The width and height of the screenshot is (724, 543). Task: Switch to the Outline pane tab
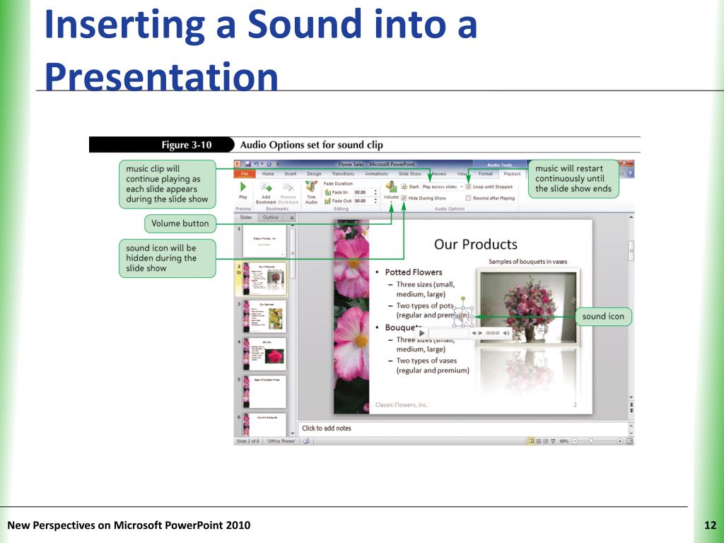271,218
